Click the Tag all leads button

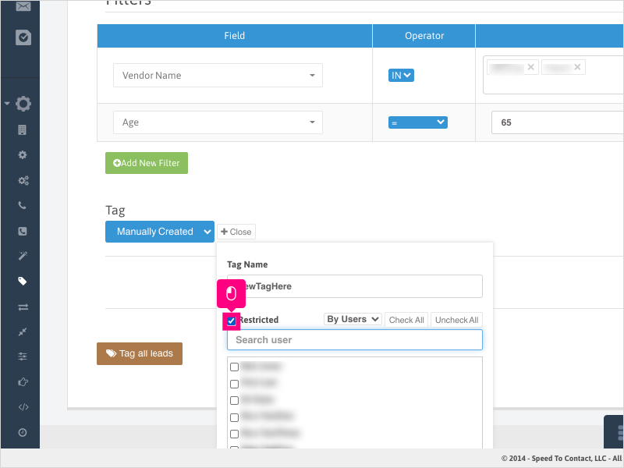coord(140,354)
